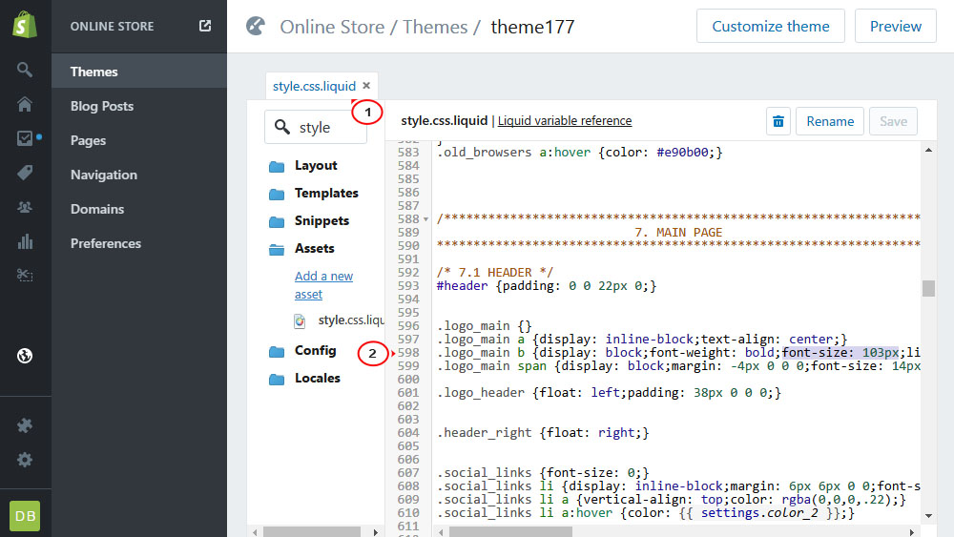
Task: Click the file panel scroll right arrow
Action: (x=375, y=532)
